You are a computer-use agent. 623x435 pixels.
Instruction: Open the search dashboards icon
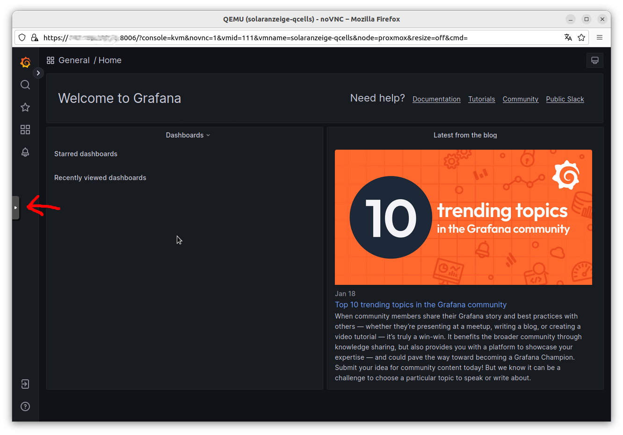tap(25, 85)
